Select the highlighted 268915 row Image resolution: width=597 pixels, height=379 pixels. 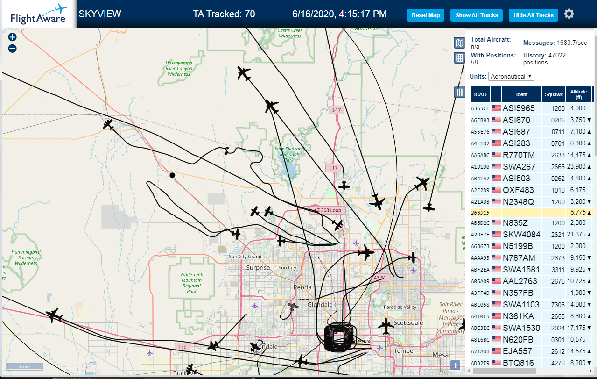pos(531,212)
